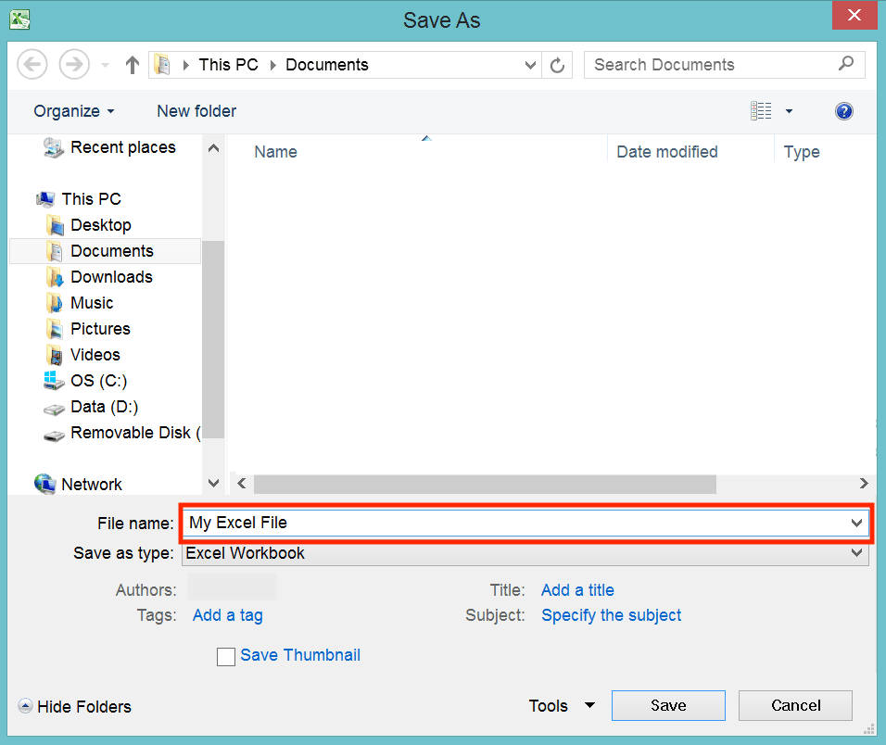Click the navigation pane scroll down arrow
The width and height of the screenshot is (886, 745).
click(x=213, y=484)
